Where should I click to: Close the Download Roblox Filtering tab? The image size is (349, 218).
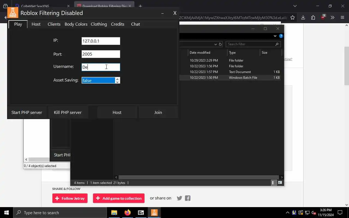point(130,6)
